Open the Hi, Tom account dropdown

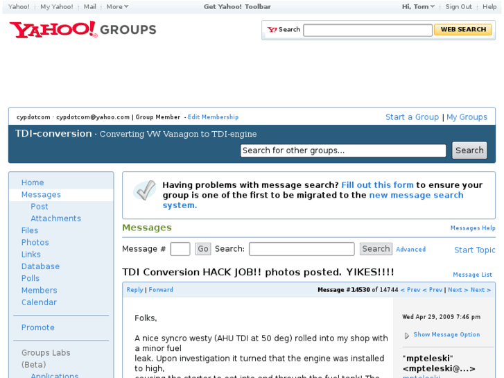[418, 6]
